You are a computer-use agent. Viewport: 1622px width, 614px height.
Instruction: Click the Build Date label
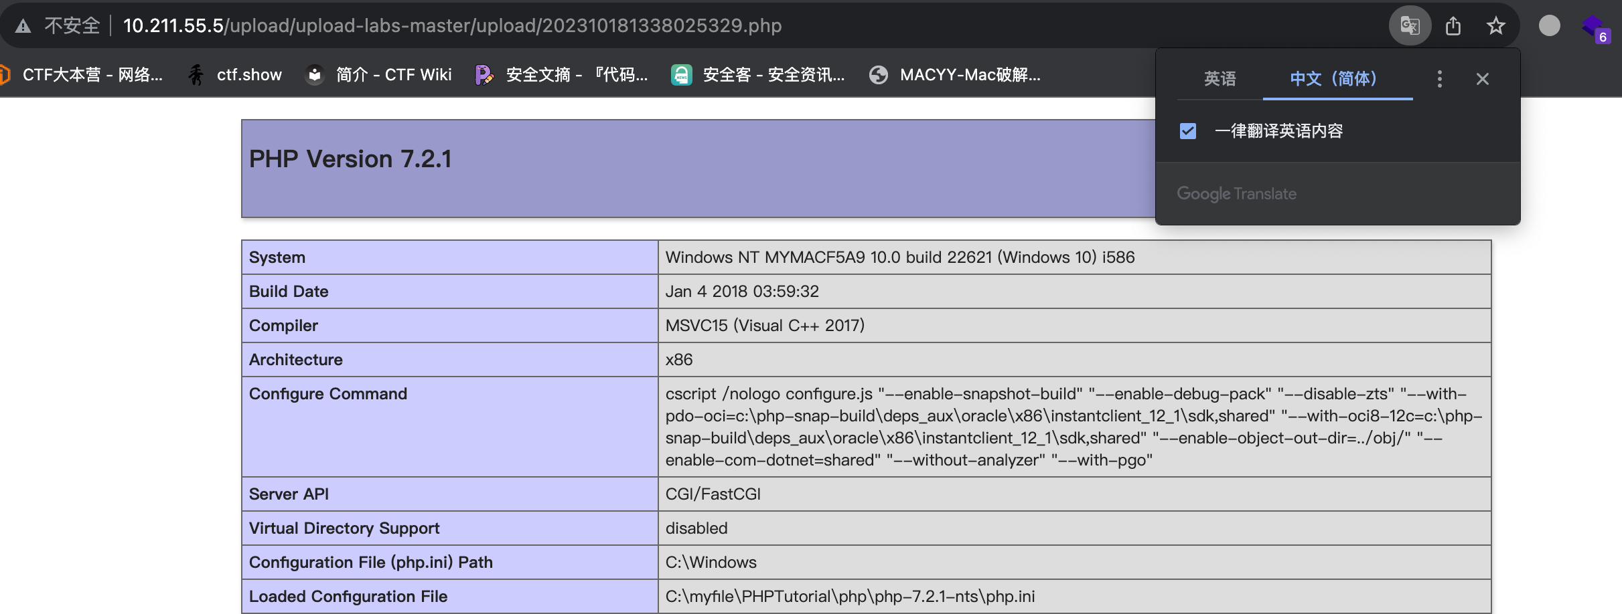[x=289, y=292]
